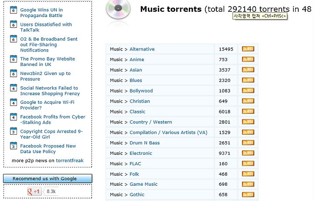Viewport: 314px width, 201px height.
Task: Open Facebook Proposed New Data Use Policy
Action: [x=48, y=149]
